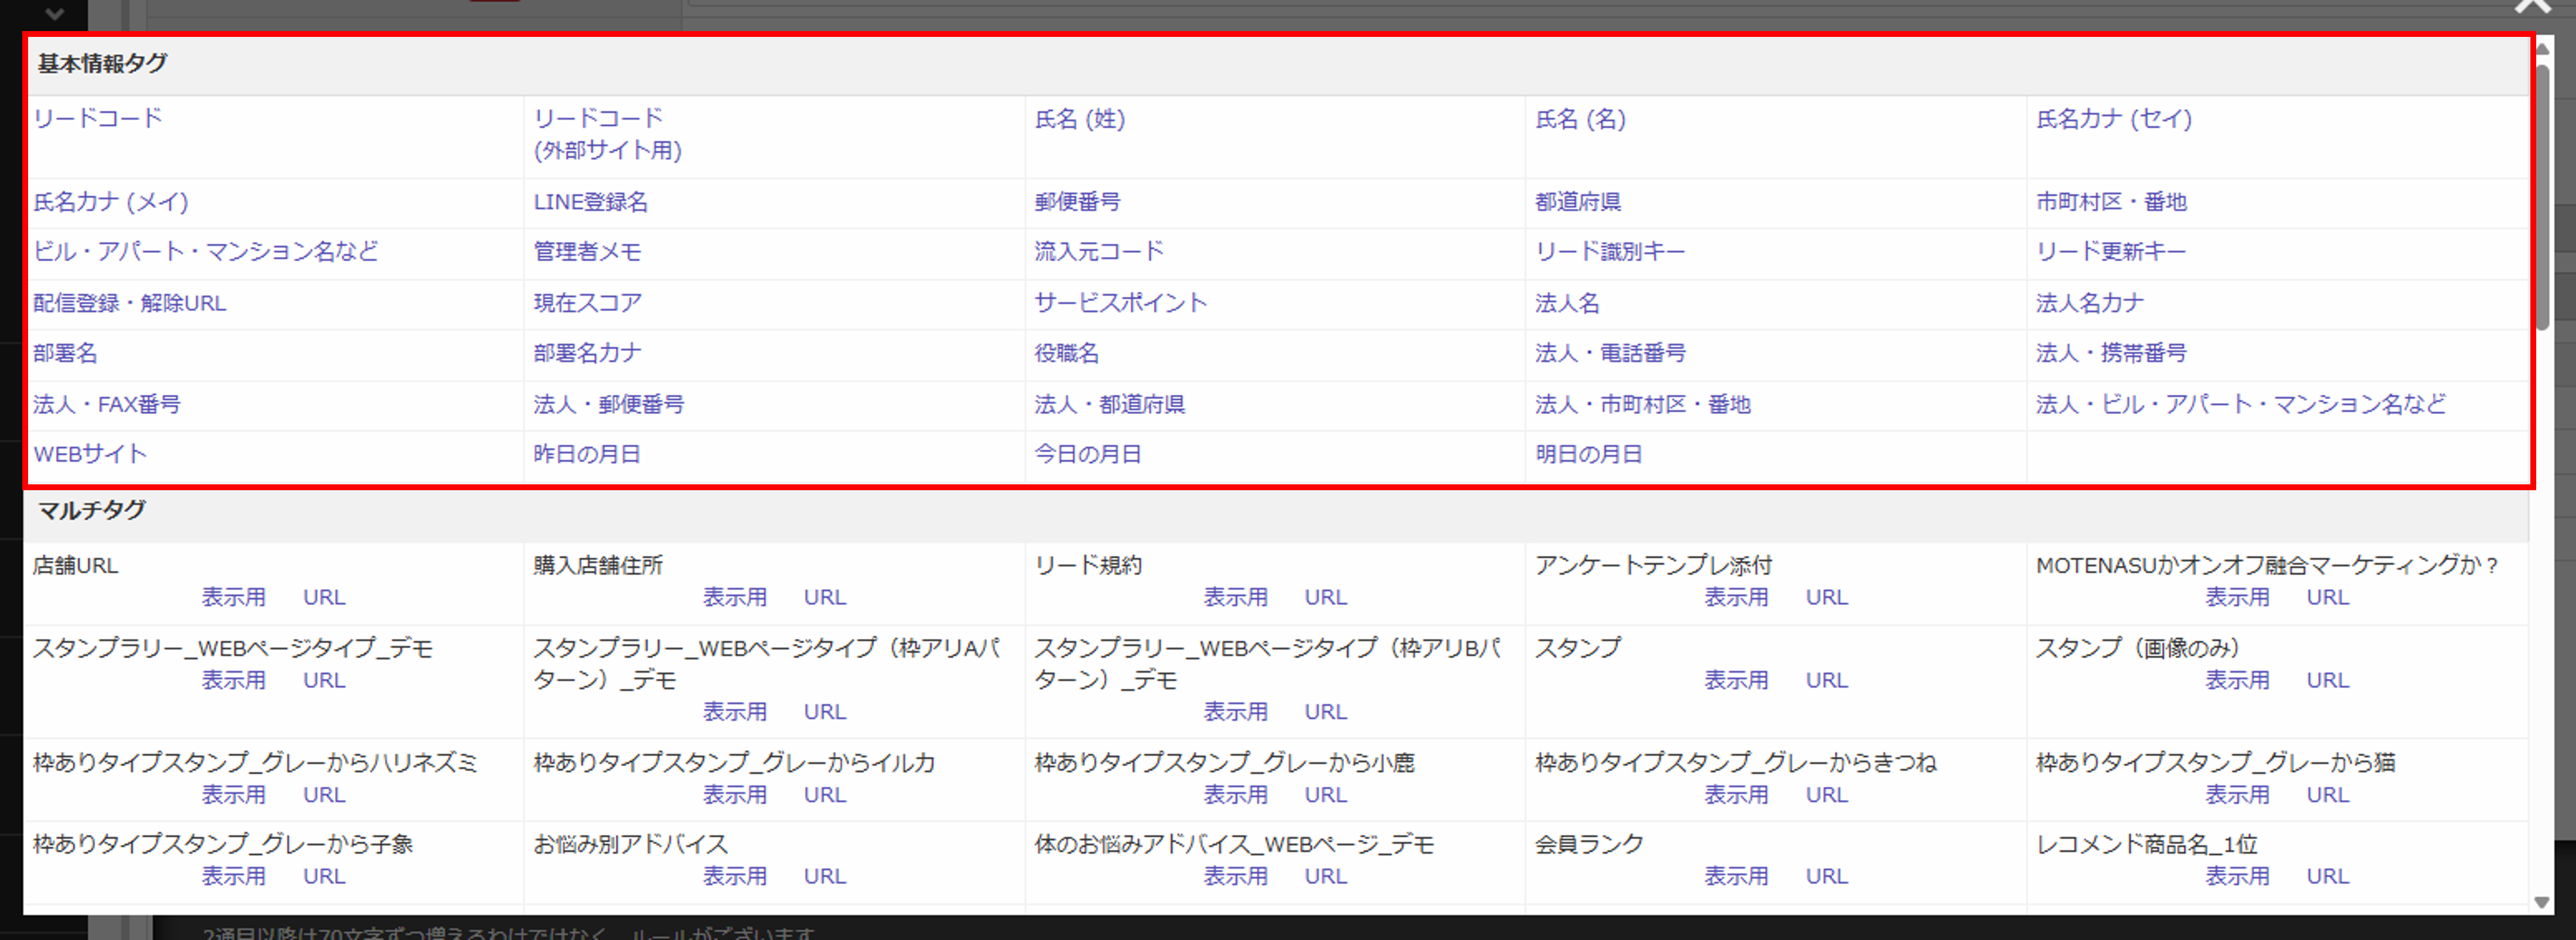
Task: Click the scroll down arrow in scrollbar
Action: [2541, 902]
